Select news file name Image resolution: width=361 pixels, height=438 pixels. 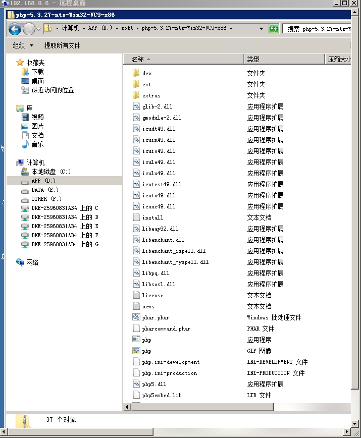click(x=148, y=306)
